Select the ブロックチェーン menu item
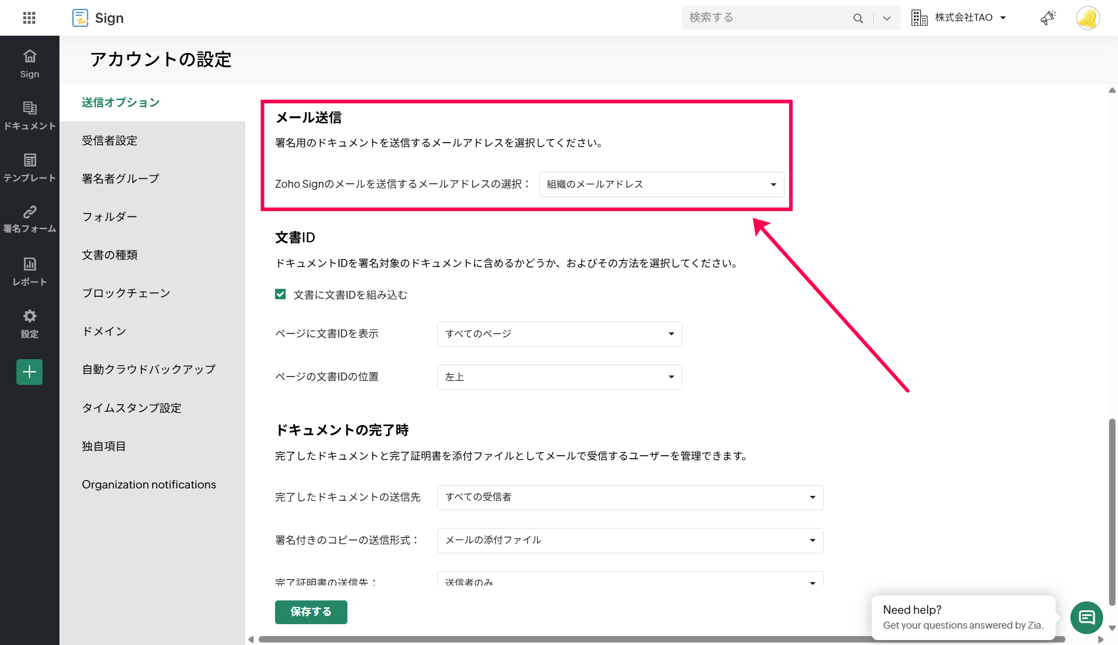Viewport: 1118px width, 645px height. pos(126,293)
